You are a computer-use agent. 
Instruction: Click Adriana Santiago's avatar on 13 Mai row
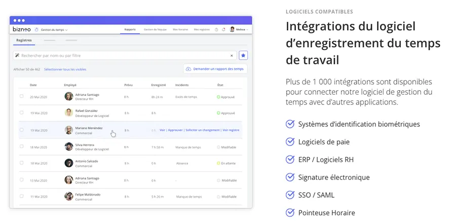tap(68, 180)
